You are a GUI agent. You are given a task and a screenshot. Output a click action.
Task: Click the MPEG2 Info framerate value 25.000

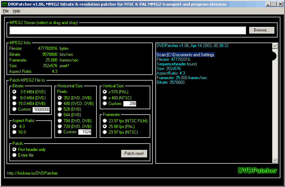[51, 60]
